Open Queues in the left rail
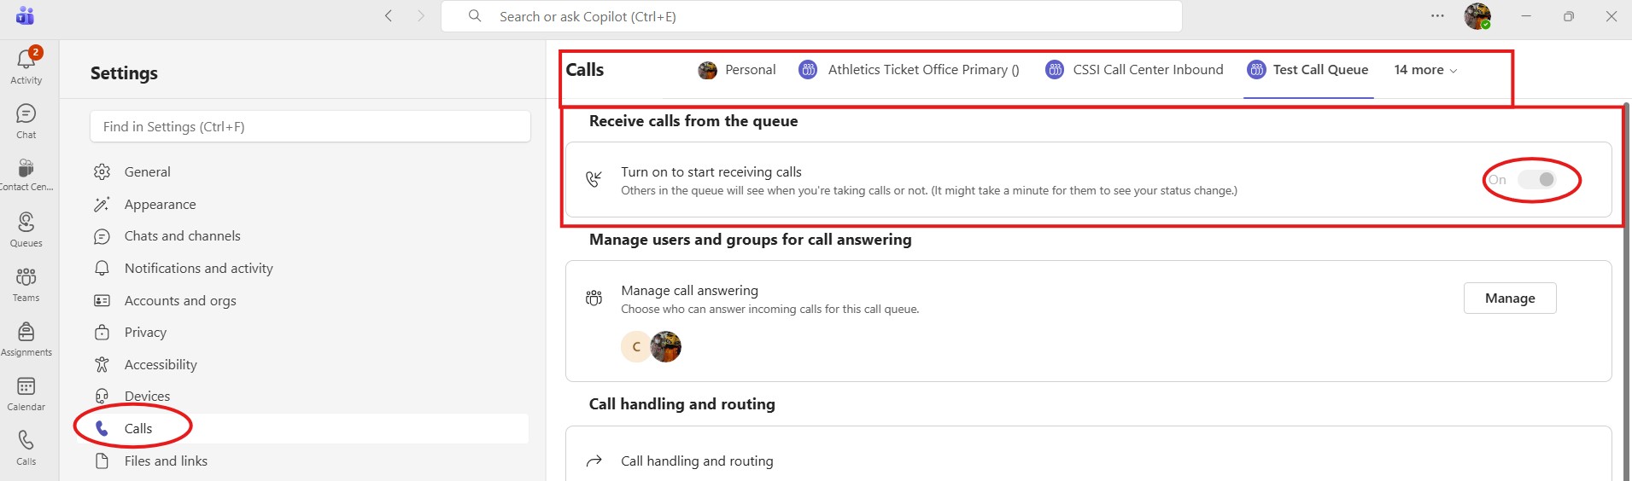 click(26, 229)
